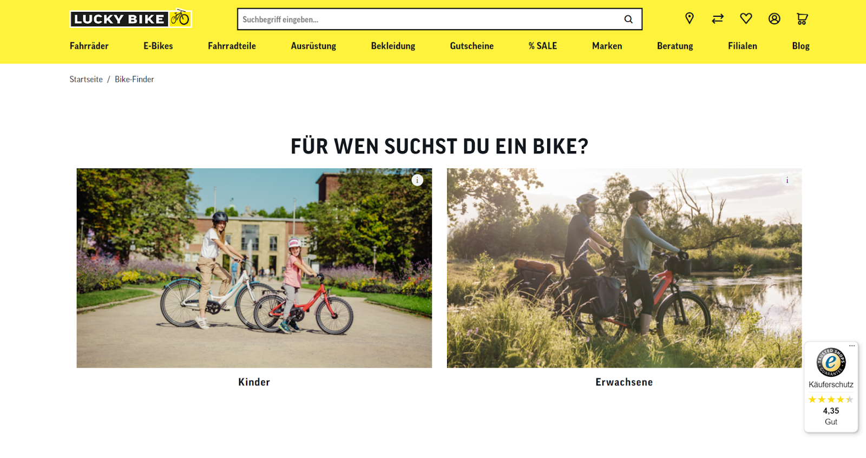Open the shopping cart icon

802,19
